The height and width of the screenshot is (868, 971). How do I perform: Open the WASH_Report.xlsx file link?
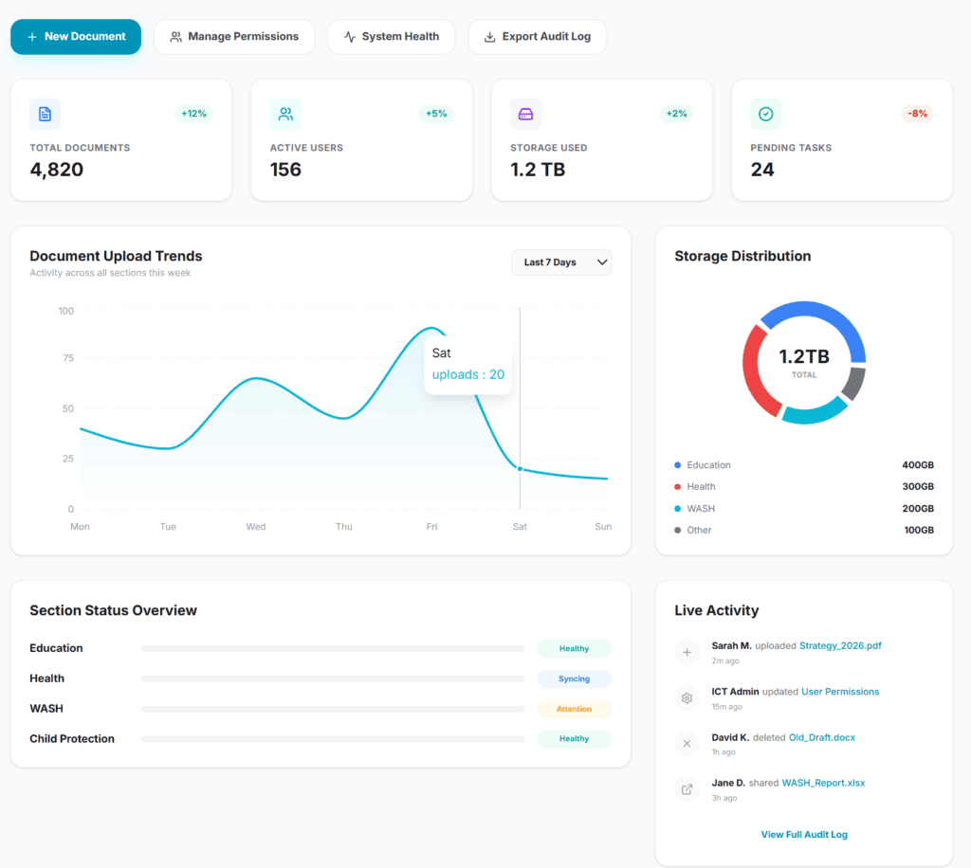pyautogui.click(x=823, y=783)
